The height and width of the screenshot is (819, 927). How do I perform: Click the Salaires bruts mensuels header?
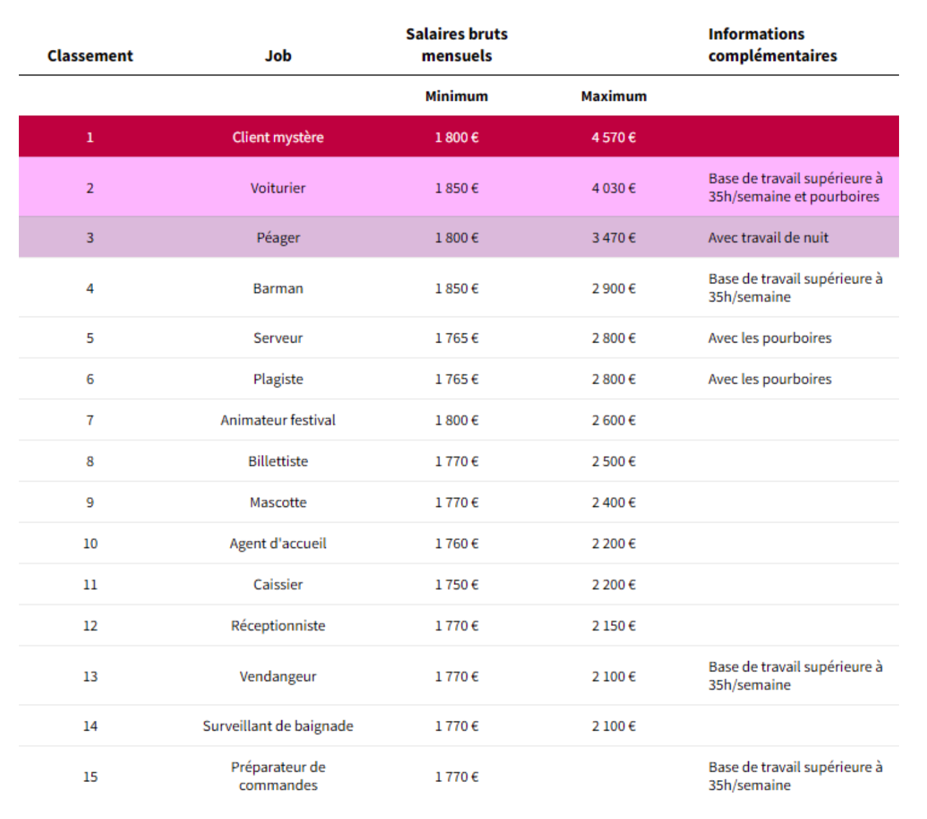pos(456,45)
